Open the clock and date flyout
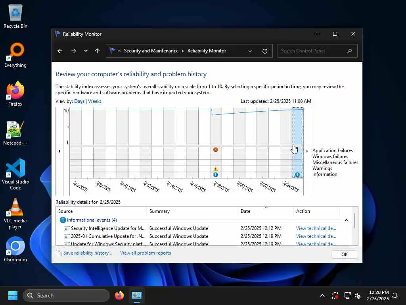 [378, 295]
